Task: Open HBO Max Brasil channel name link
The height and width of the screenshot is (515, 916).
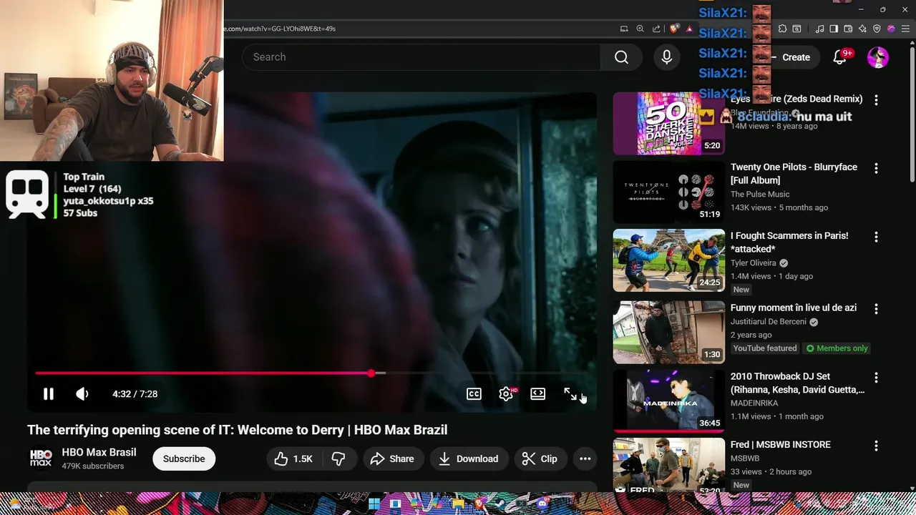Action: [x=99, y=452]
